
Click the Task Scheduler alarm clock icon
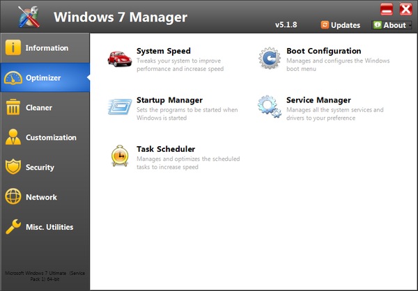click(x=119, y=157)
